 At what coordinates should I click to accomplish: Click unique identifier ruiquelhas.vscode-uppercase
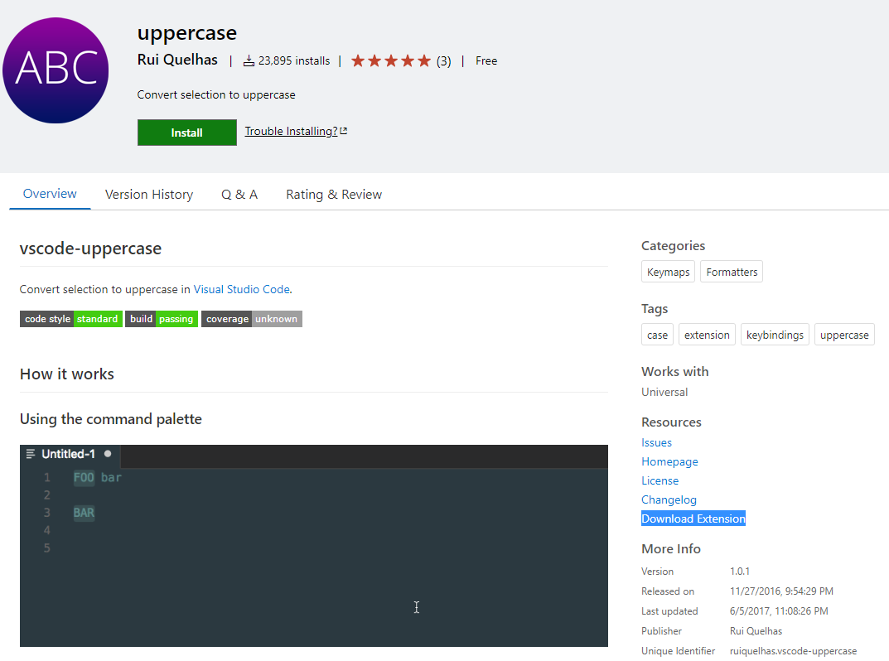coord(793,651)
